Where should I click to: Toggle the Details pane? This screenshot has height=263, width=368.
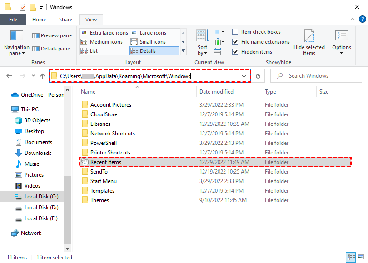[51, 49]
